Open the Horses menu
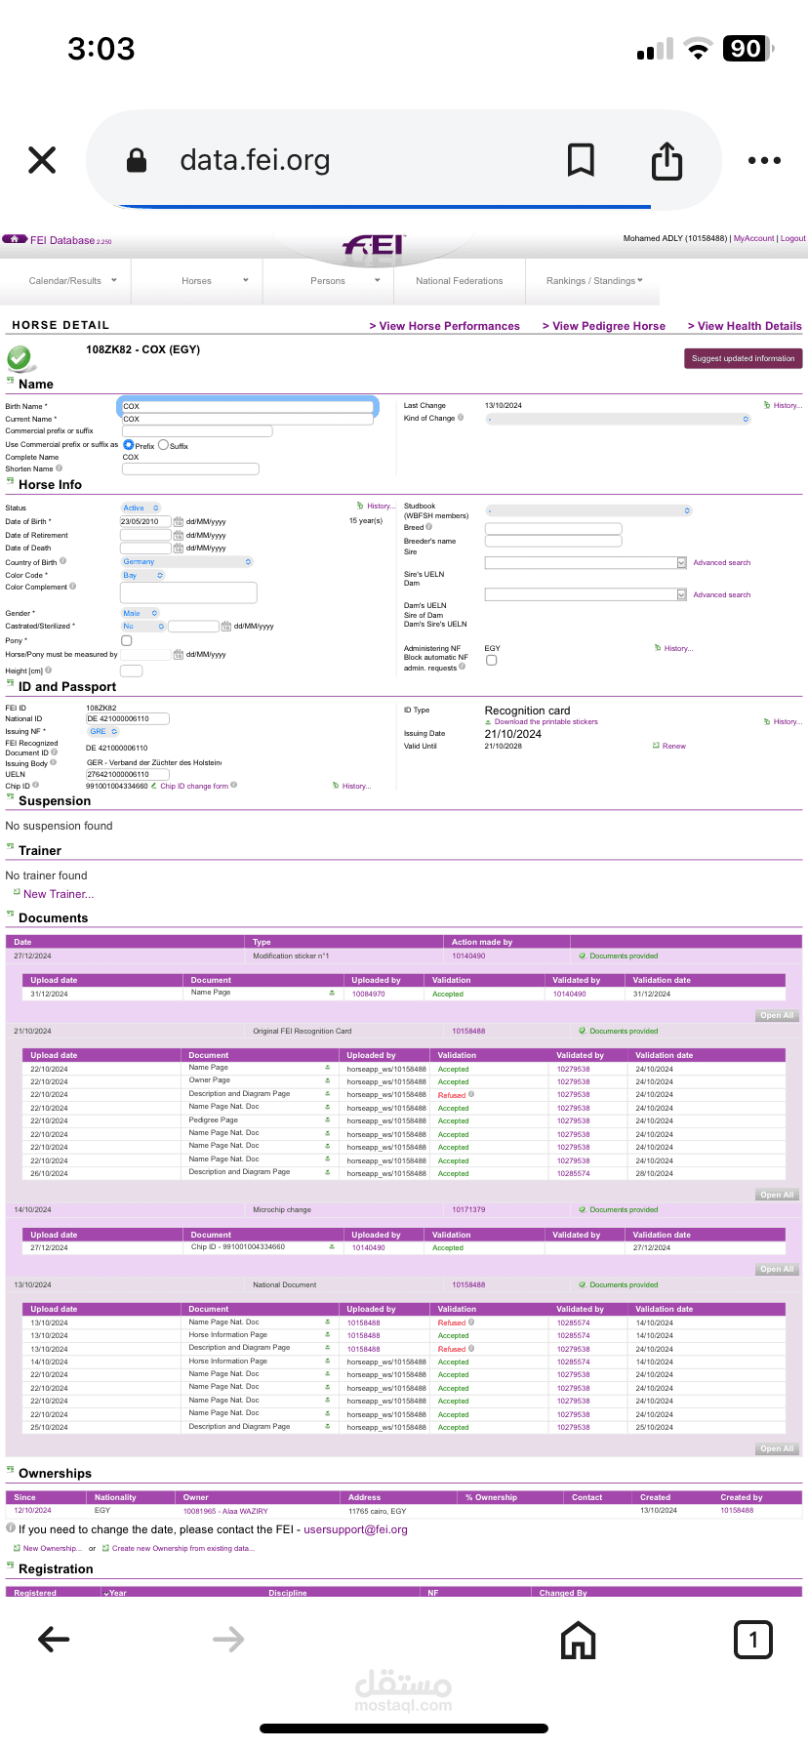 pos(196,281)
